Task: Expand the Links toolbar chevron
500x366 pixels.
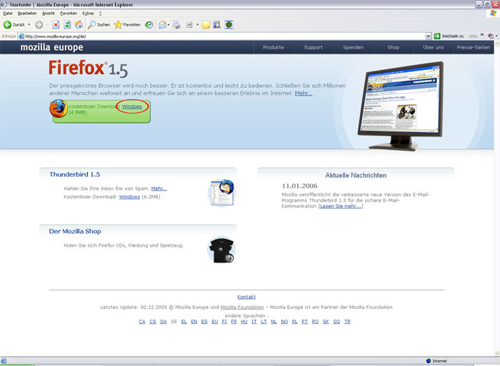Action: tap(482, 35)
